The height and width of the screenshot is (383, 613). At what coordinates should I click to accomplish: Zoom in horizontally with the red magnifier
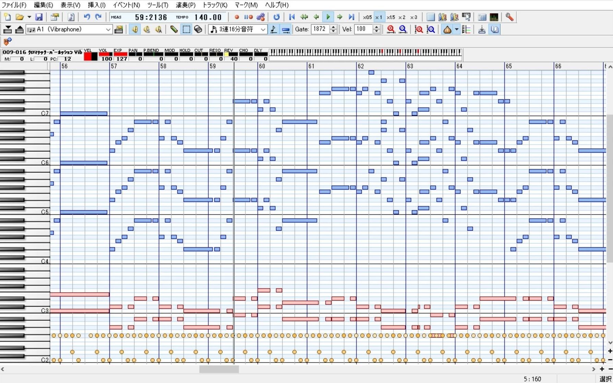[x=391, y=29]
